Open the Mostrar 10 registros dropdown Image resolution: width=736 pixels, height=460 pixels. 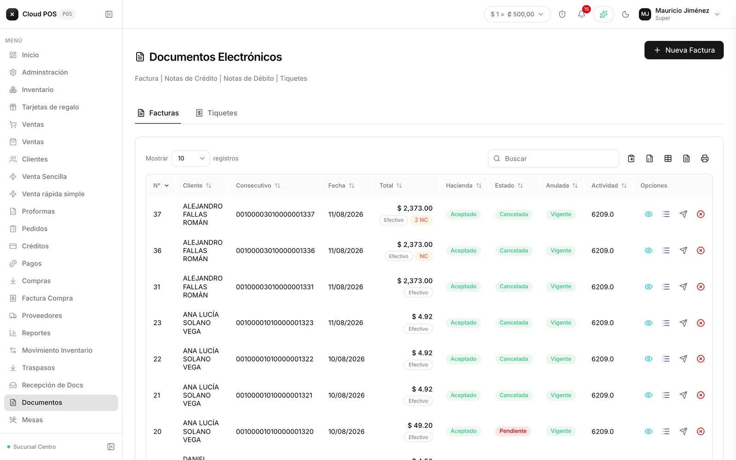click(x=190, y=159)
